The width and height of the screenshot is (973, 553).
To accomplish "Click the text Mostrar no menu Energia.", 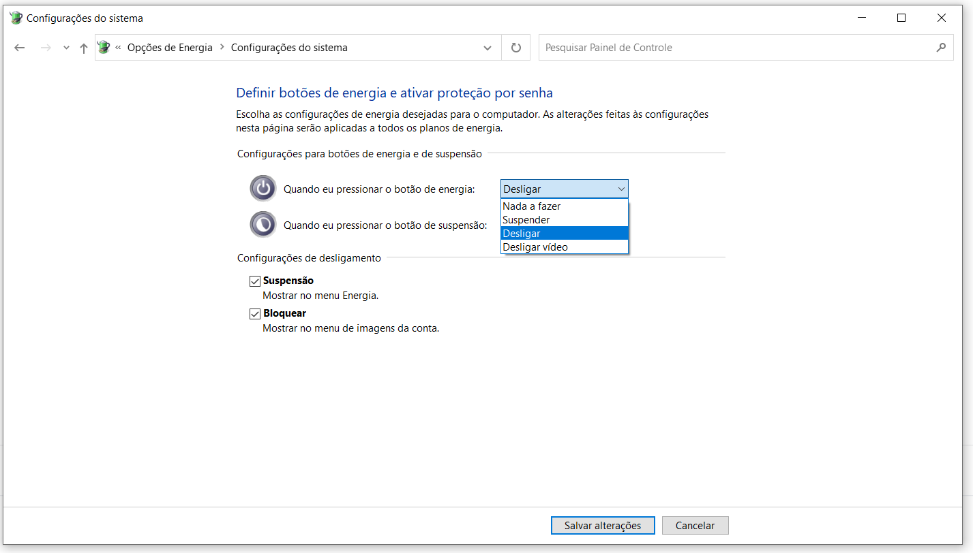I will click(320, 296).
